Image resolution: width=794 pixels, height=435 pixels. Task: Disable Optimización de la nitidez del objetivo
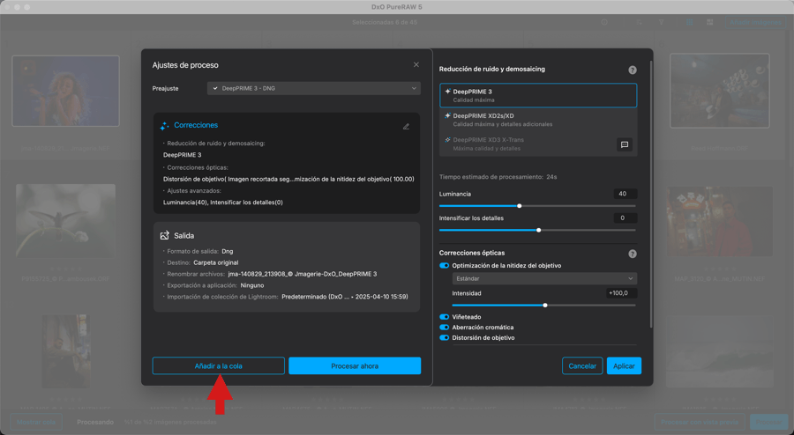click(444, 266)
